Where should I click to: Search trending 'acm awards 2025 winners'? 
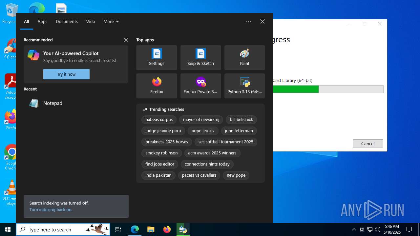(x=212, y=153)
